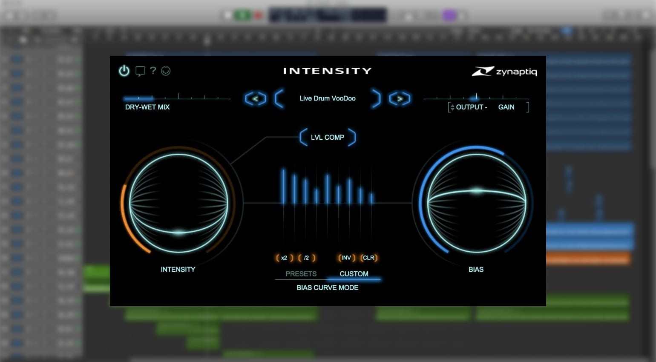656x362 pixels.
Task: Open the tooltip speech bubble icon
Action: 139,71
